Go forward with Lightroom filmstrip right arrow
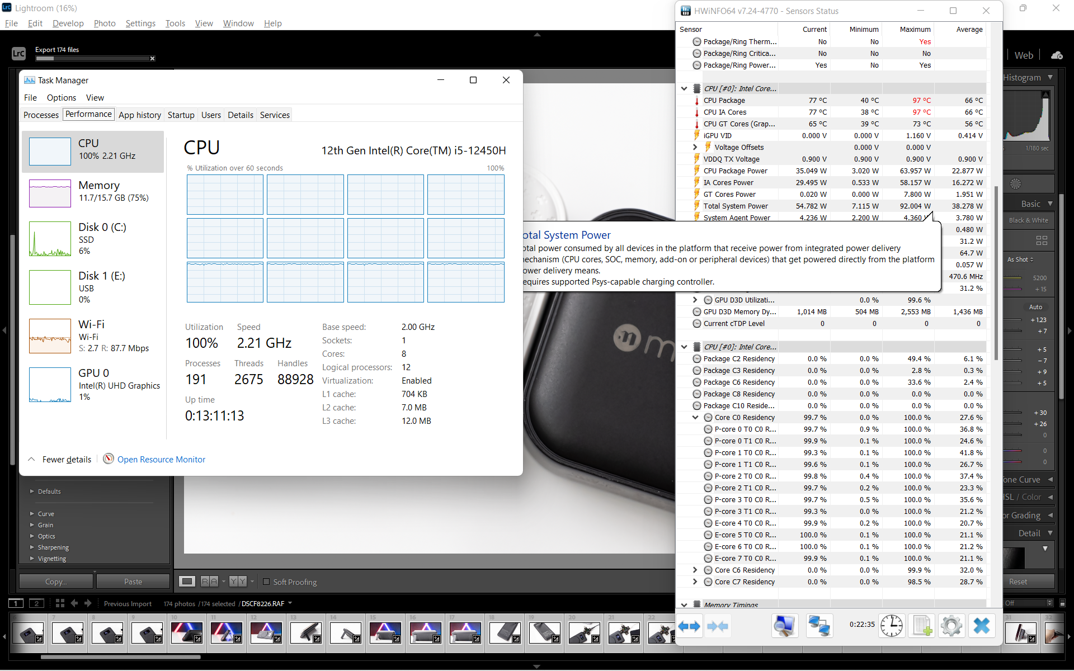This screenshot has width=1074, height=671. (88, 603)
